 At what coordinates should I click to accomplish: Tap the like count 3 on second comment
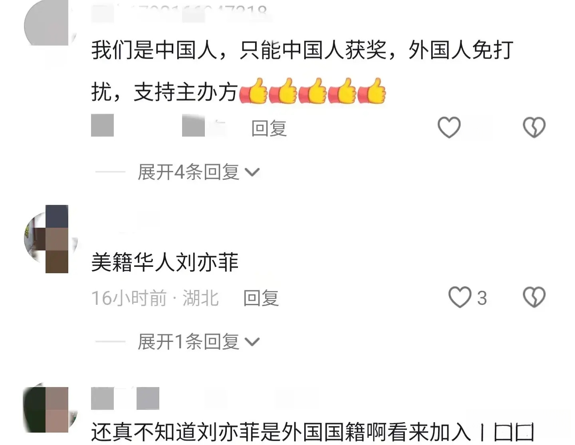click(482, 298)
